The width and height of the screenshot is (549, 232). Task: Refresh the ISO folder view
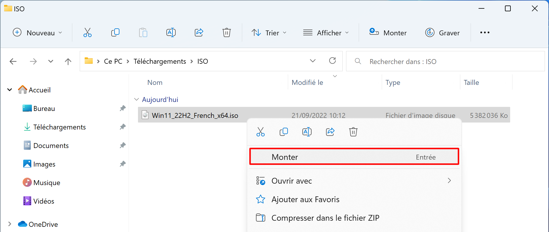coord(332,61)
